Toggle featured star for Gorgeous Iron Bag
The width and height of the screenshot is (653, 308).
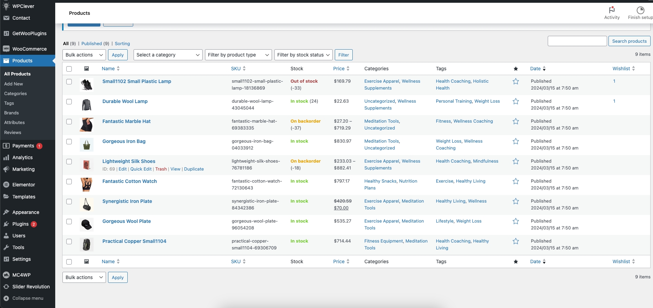click(x=516, y=141)
